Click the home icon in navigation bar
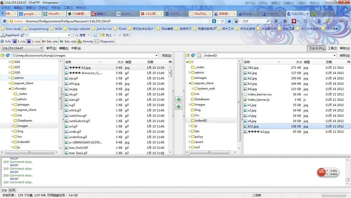351x198 pixels. (285, 21)
